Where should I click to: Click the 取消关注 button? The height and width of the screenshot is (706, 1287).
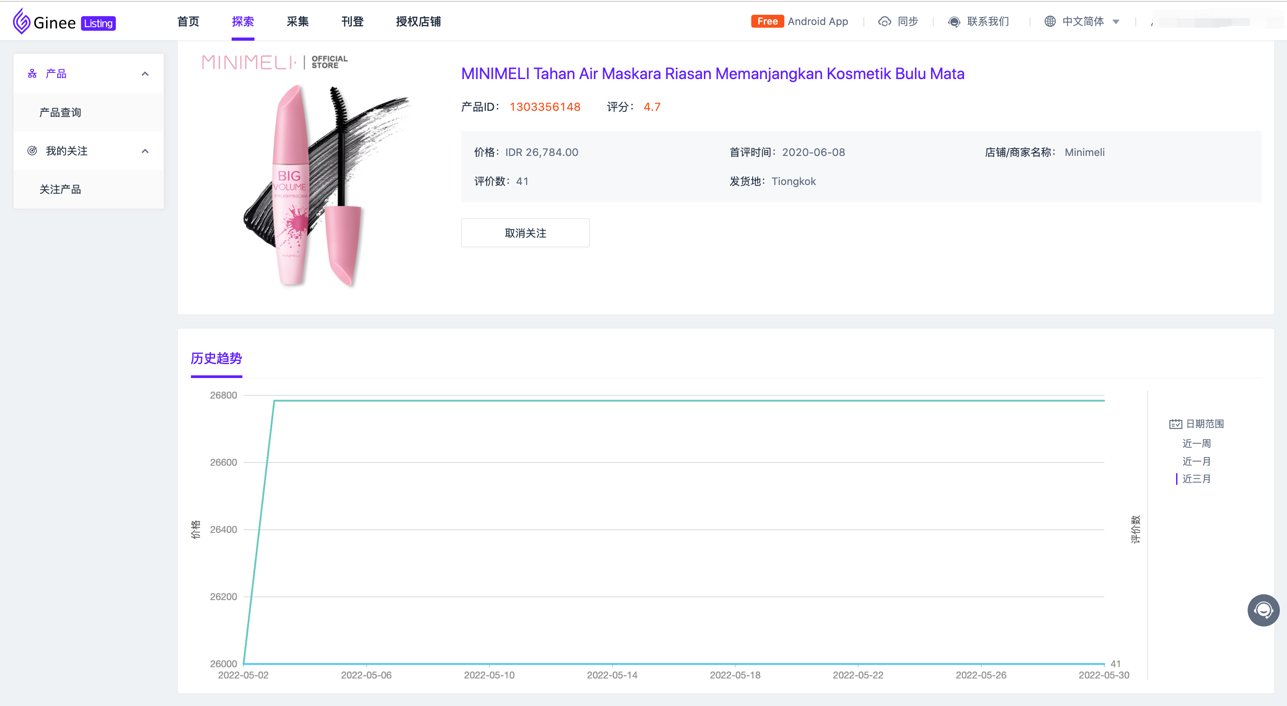[525, 233]
